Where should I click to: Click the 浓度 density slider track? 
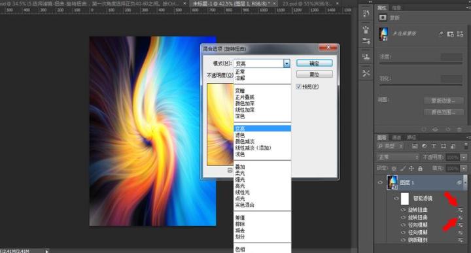coord(421,63)
